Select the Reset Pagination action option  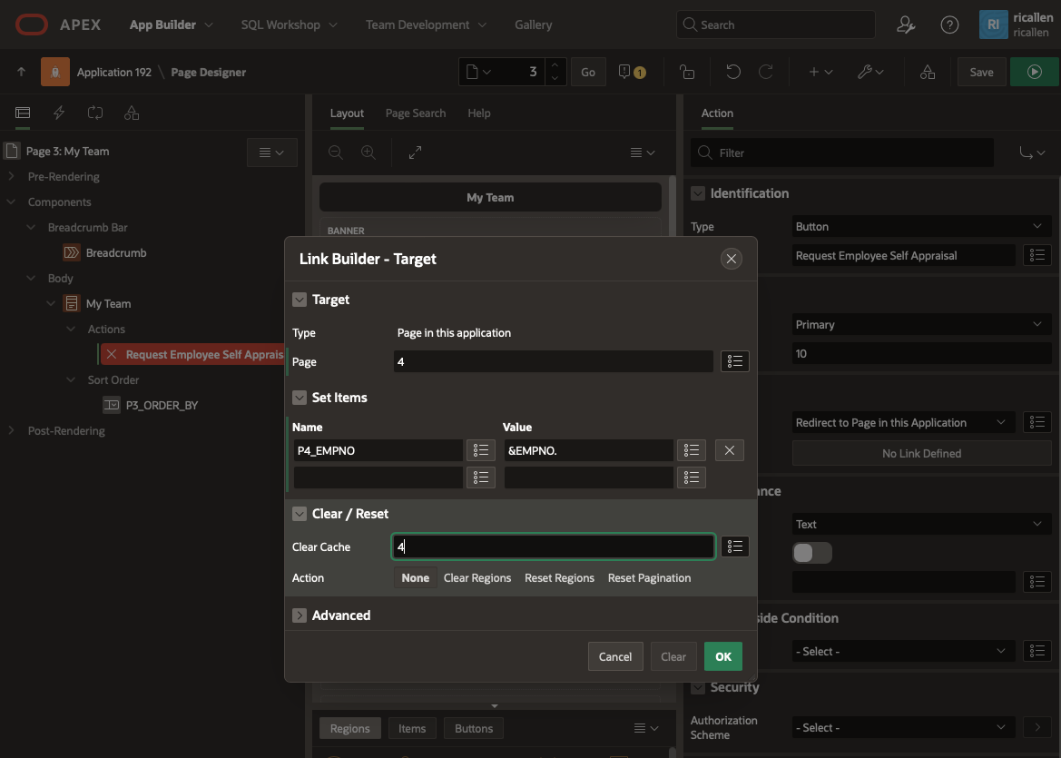(649, 578)
